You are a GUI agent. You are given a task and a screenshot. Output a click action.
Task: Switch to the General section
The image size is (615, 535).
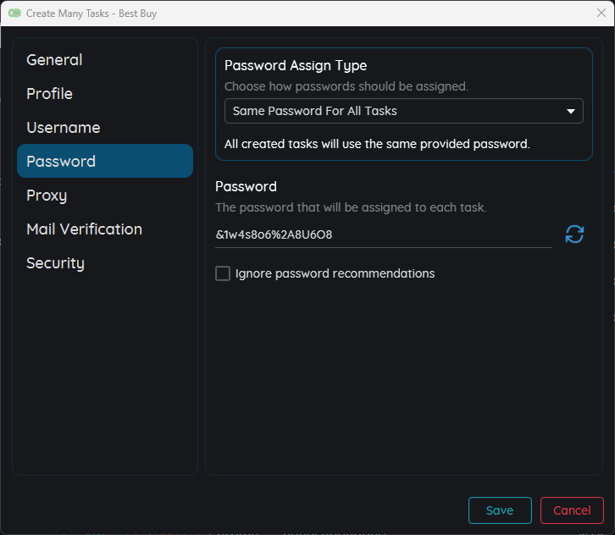(54, 60)
